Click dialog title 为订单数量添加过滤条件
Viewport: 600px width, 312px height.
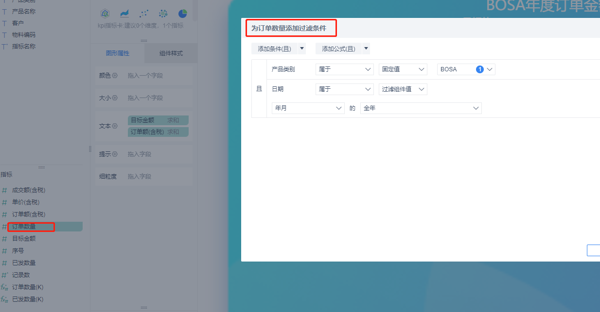(289, 29)
